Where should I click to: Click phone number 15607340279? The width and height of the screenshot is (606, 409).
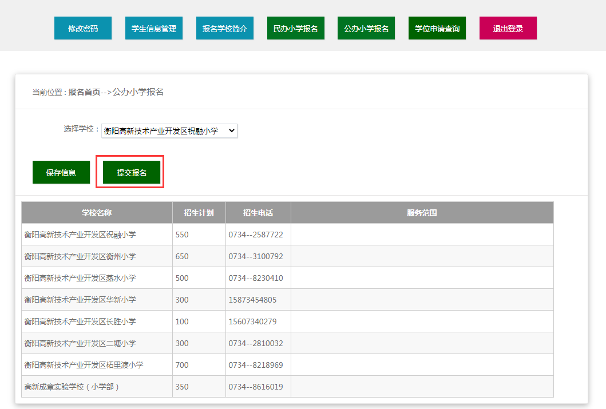point(252,321)
